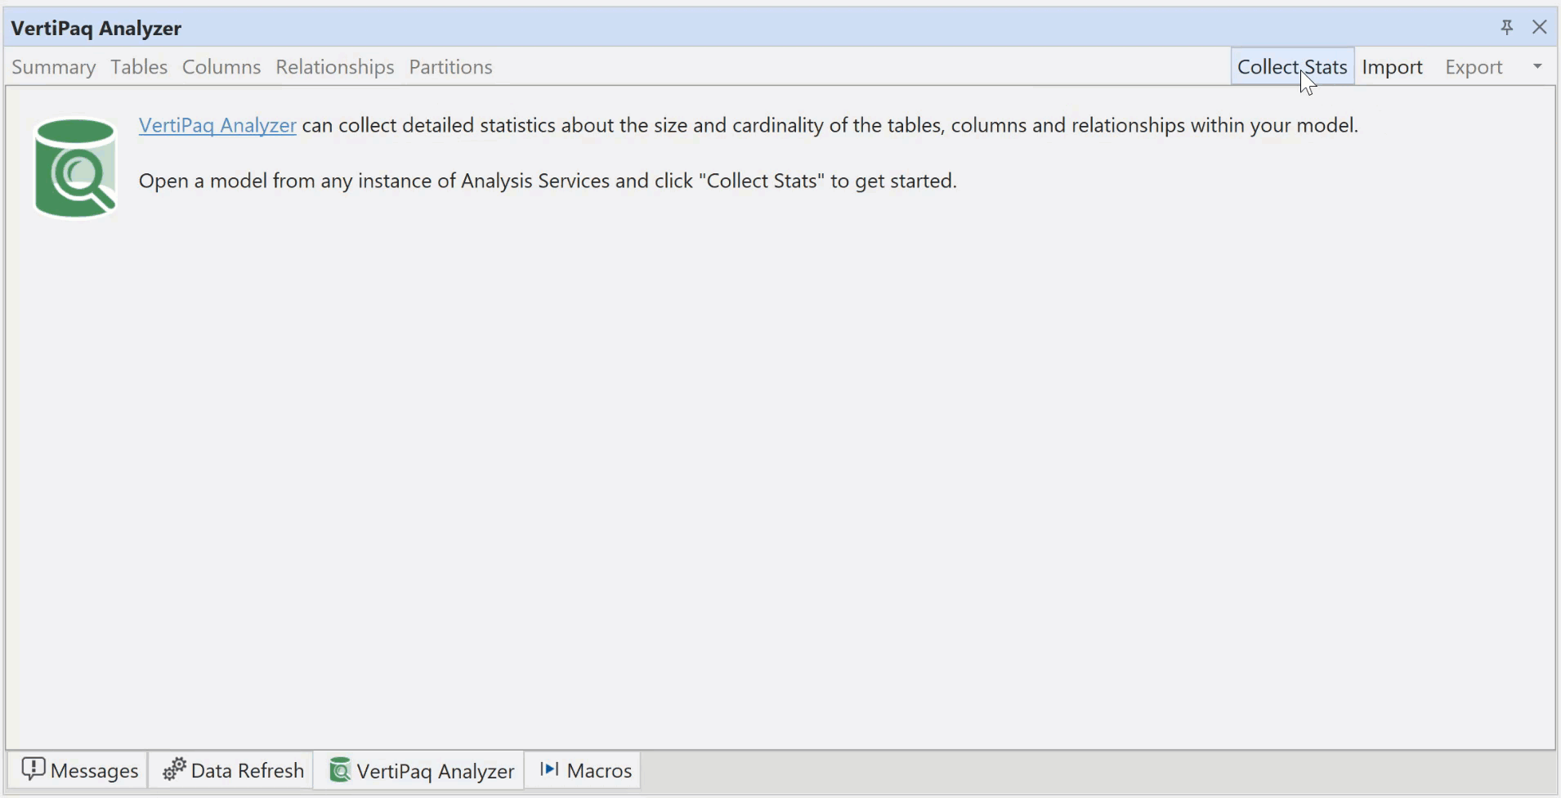
Task: Click the Collect Stats button
Action: click(x=1292, y=67)
